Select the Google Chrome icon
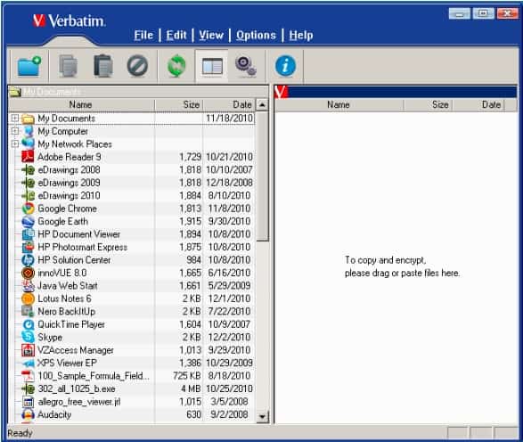523x442 pixels. tap(28, 209)
